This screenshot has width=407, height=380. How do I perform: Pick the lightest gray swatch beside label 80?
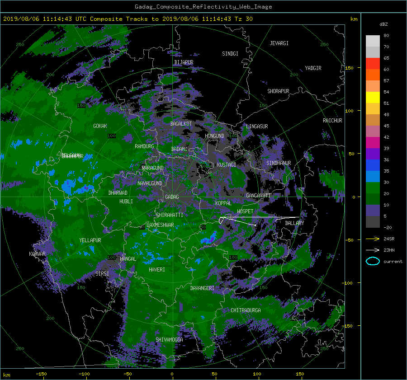373,41
